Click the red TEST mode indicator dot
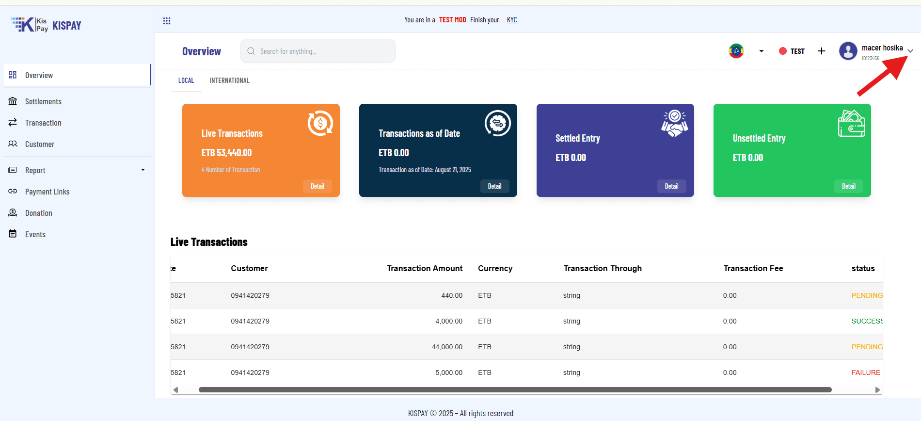The width and height of the screenshot is (921, 421). point(782,51)
